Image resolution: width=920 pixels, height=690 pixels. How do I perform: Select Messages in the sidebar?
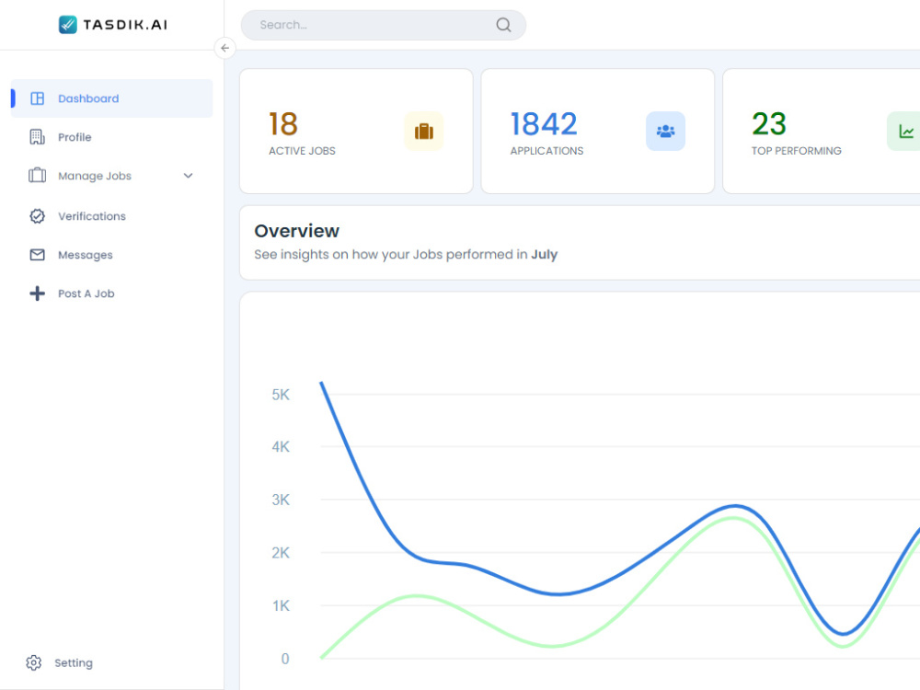pyautogui.click(x=85, y=255)
